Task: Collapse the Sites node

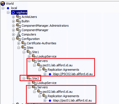Action: click(x=18, y=48)
